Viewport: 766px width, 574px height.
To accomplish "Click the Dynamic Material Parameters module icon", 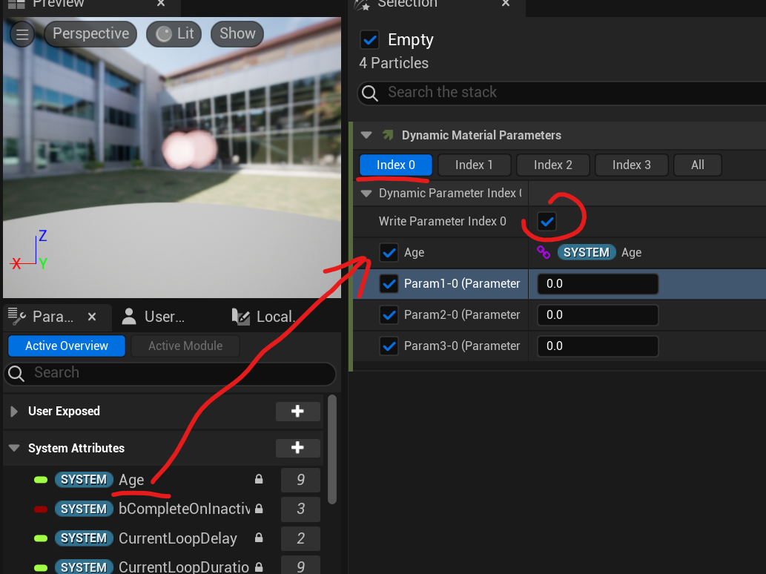I will coord(388,135).
